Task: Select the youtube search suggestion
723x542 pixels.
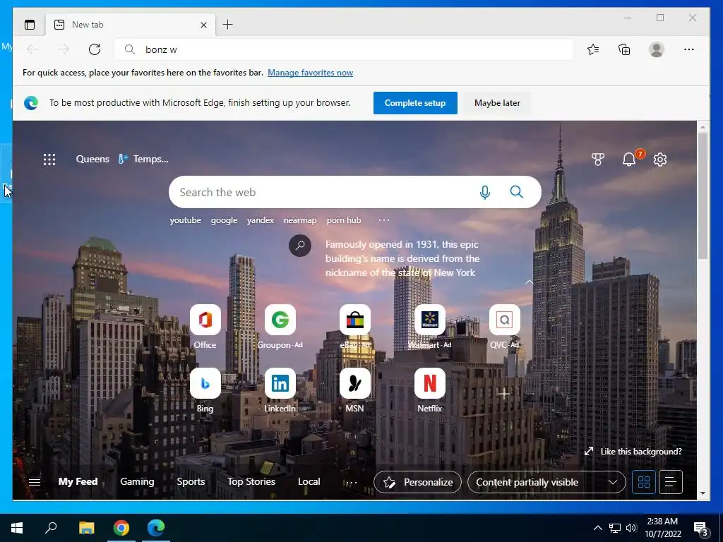Action: (x=186, y=220)
